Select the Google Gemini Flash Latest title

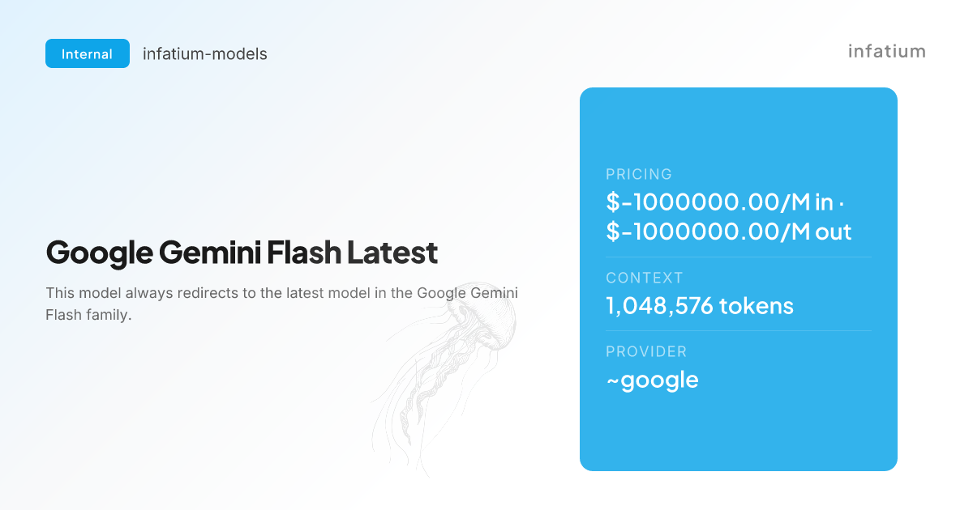click(x=242, y=253)
